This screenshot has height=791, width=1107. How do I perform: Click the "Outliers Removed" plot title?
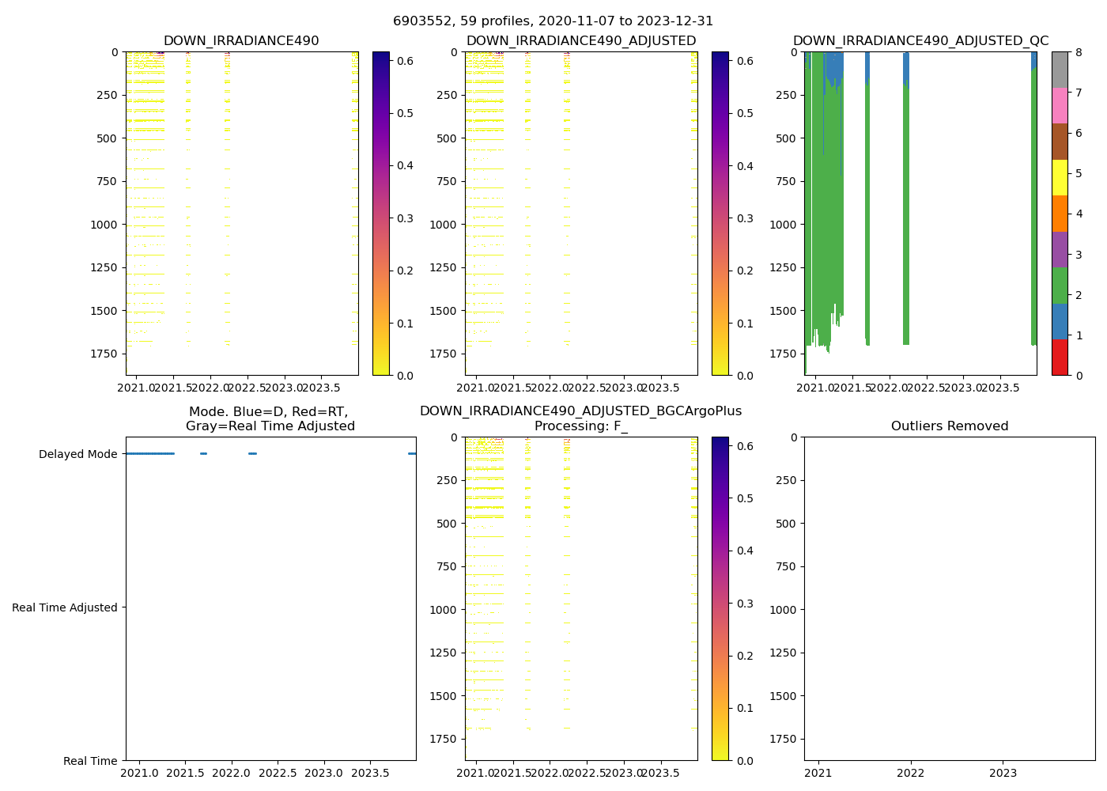[949, 426]
